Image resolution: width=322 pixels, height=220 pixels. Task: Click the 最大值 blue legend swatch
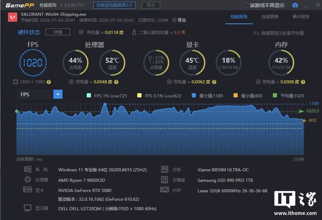point(193,95)
